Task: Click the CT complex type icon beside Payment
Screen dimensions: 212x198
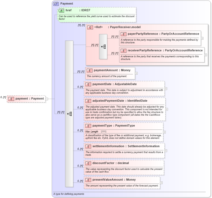Action: click(x=56, y=4)
